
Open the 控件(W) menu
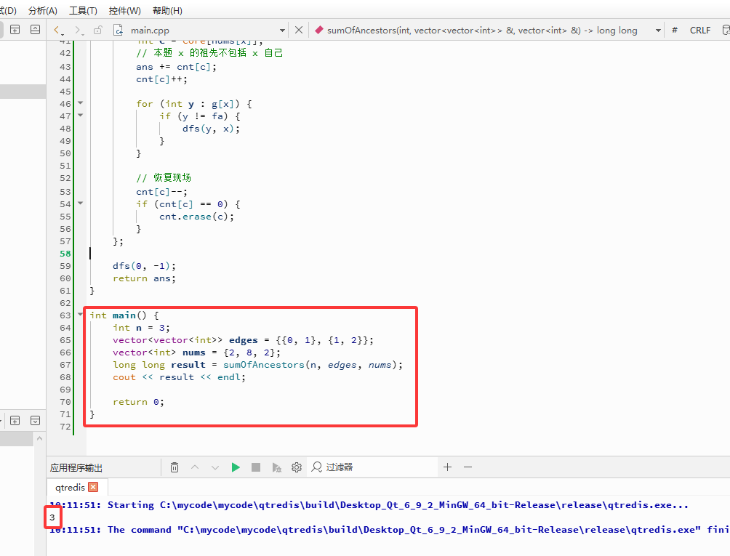125,10
